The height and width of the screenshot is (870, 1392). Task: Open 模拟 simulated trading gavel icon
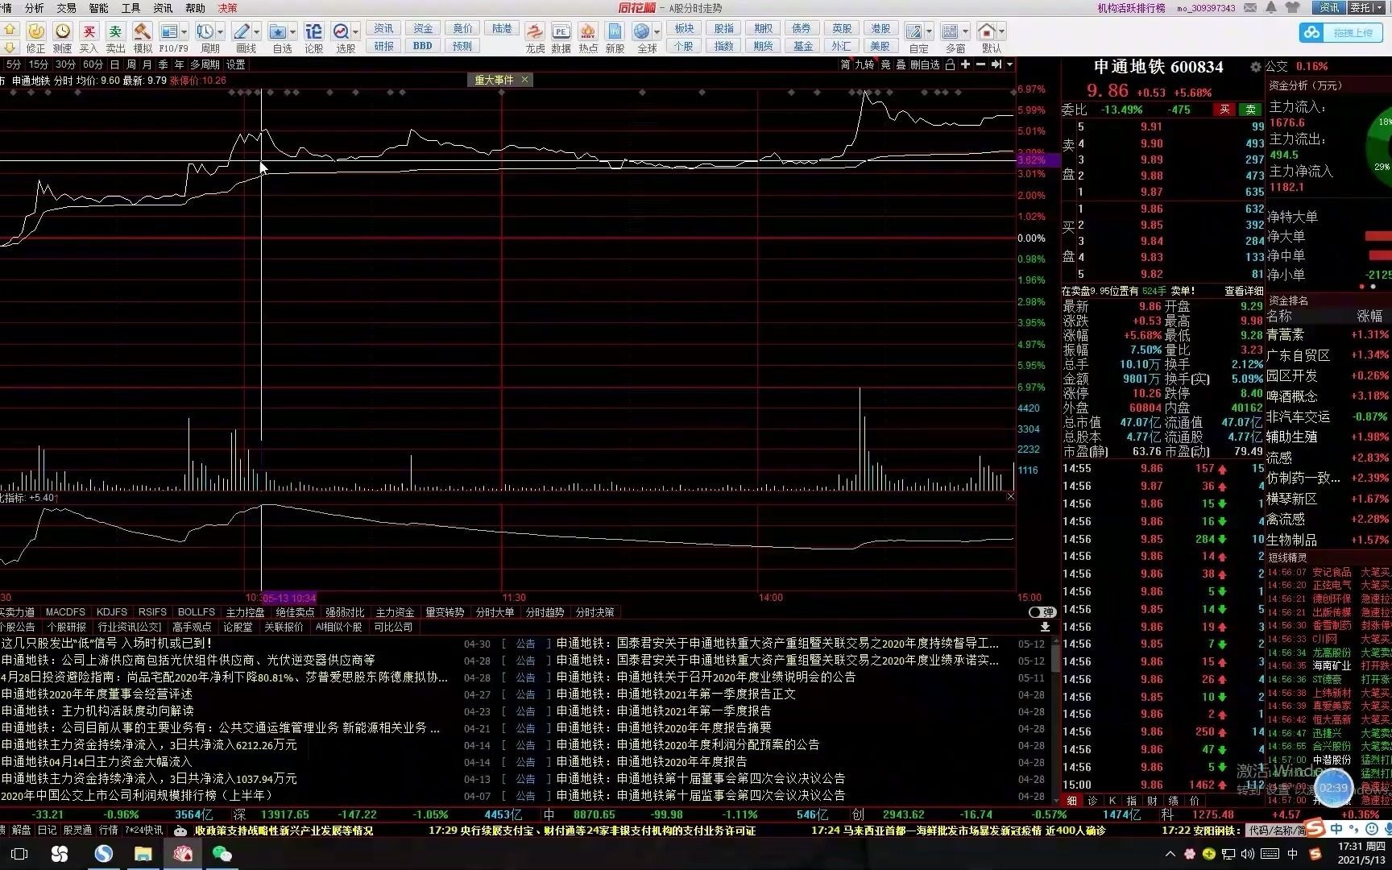click(143, 31)
